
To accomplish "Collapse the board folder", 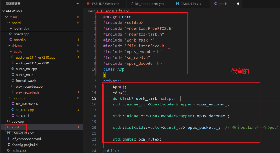I will pyautogui.click(x=9, y=23).
